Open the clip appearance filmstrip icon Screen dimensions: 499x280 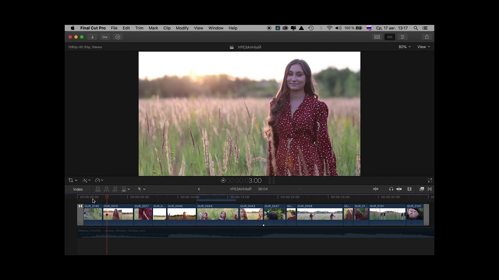(x=409, y=189)
